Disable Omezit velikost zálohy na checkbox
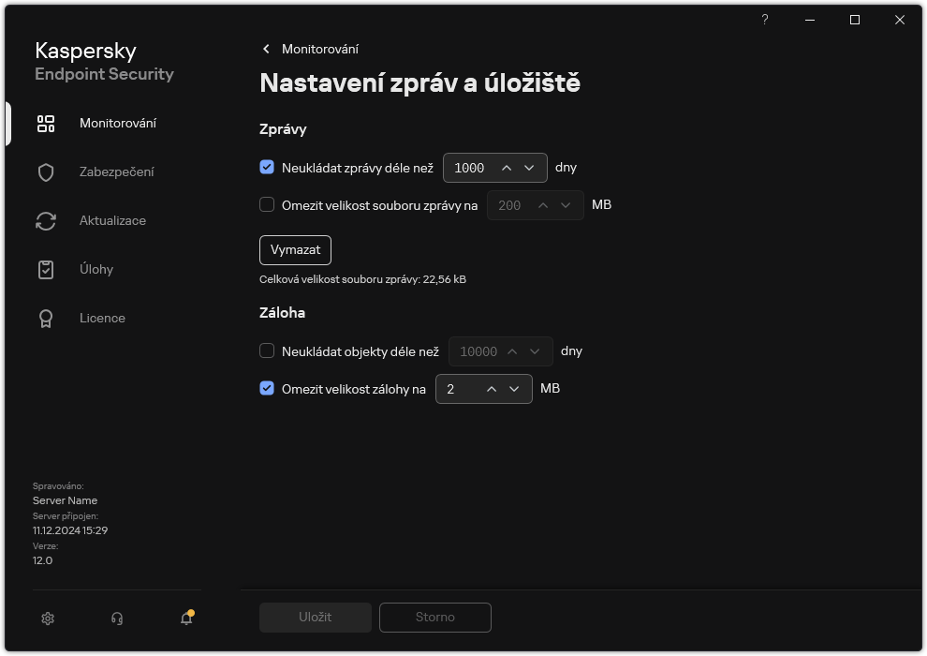 click(x=269, y=388)
